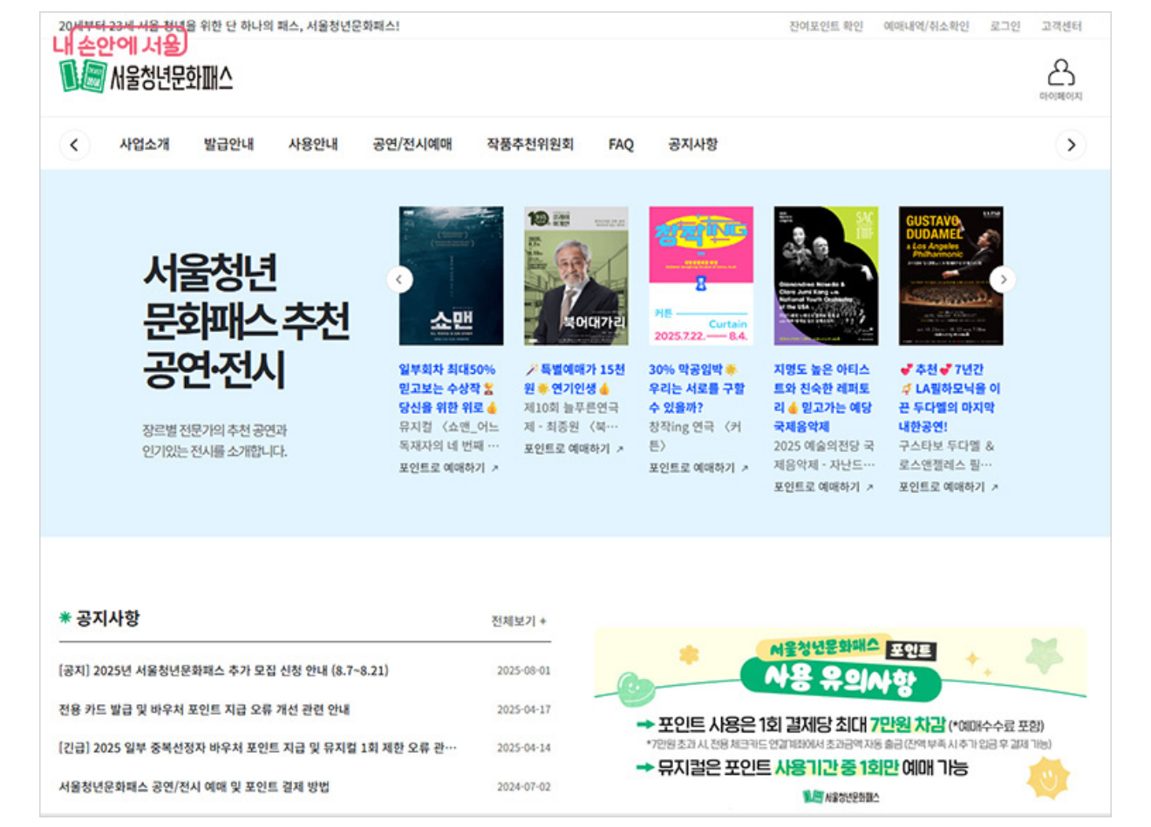1151x827 pixels.
Task: Open 지명도 높은 아티스트 title link
Action: coord(823,398)
